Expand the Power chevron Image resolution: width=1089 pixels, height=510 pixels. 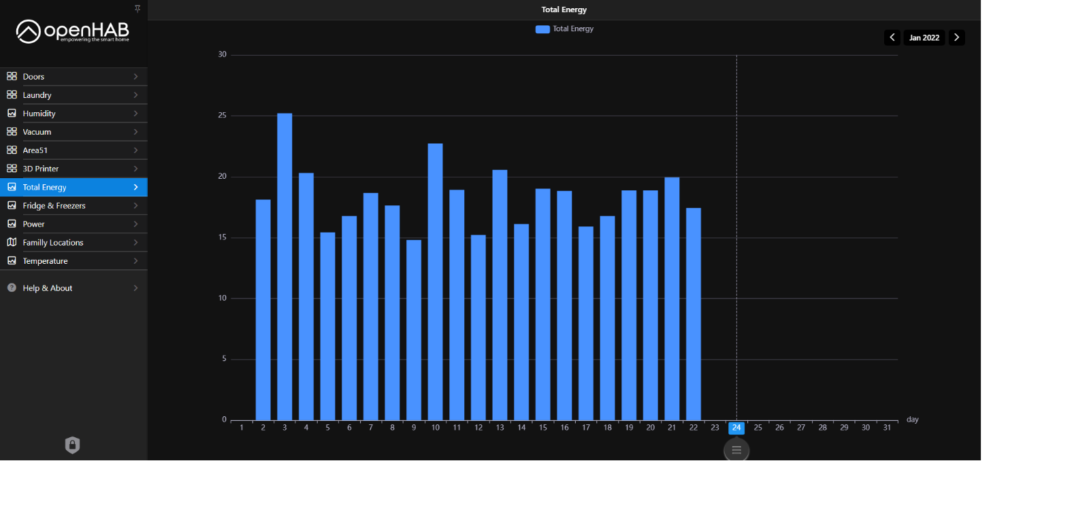tap(135, 224)
